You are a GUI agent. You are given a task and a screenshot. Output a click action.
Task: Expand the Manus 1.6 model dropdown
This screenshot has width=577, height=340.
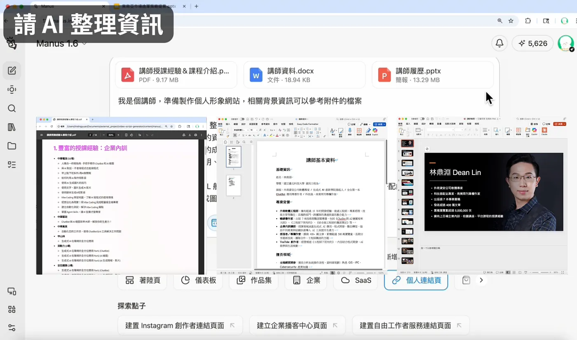point(61,43)
